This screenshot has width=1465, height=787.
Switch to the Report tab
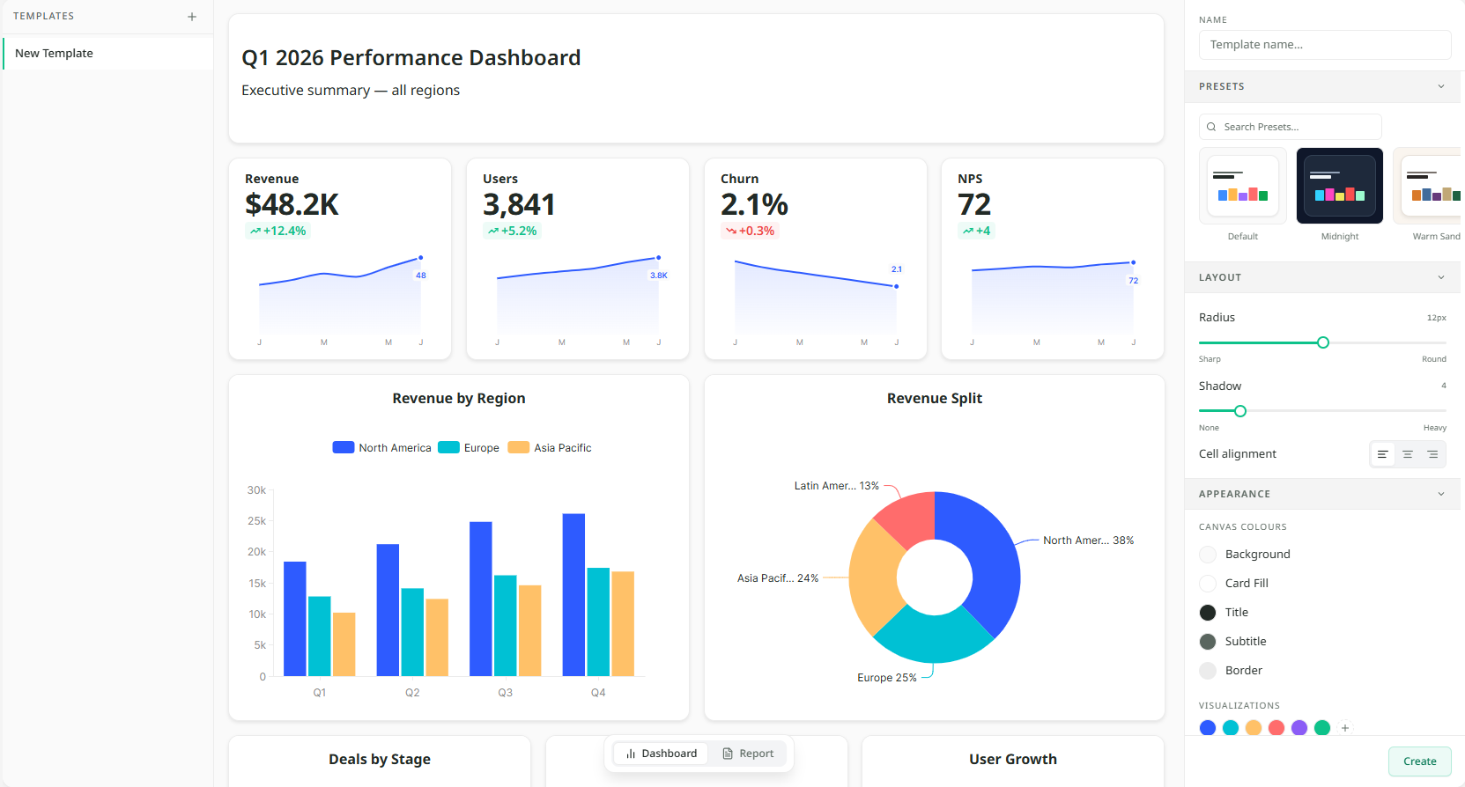tap(748, 754)
